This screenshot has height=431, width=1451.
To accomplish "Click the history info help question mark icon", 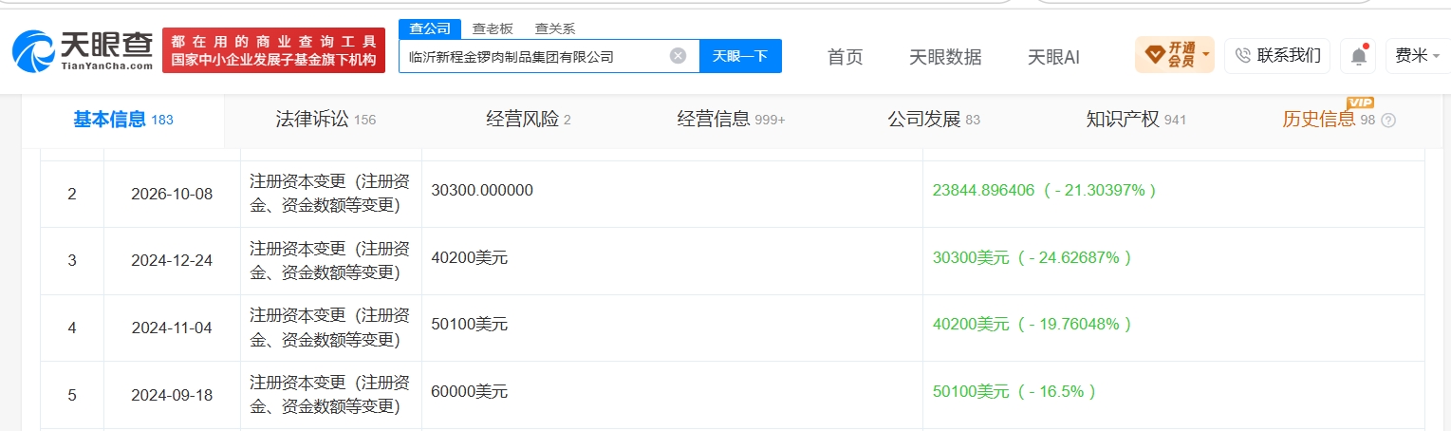I will point(1389,121).
